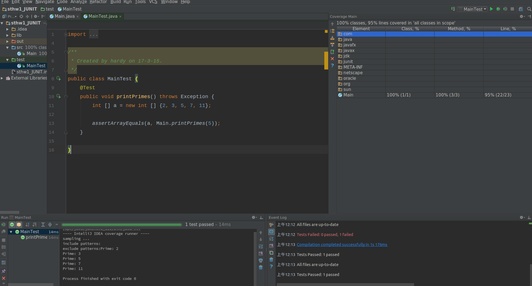Open the Analyze menu
The width and height of the screenshot is (532, 286).
point(79,2)
